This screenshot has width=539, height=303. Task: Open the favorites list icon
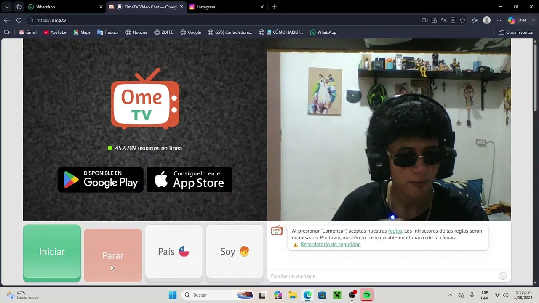pyautogui.click(x=475, y=20)
